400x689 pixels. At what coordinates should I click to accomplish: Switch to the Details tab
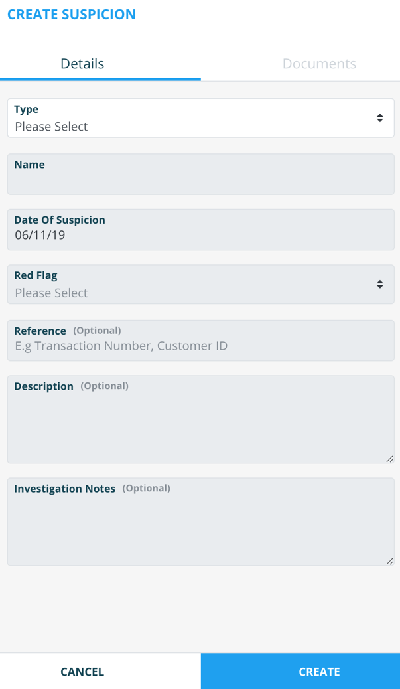click(82, 64)
